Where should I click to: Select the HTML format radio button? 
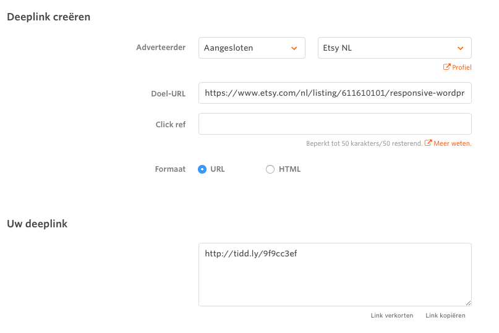[270, 169]
